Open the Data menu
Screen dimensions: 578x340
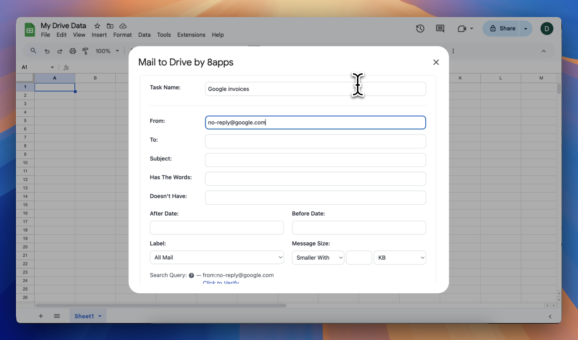pyautogui.click(x=144, y=35)
